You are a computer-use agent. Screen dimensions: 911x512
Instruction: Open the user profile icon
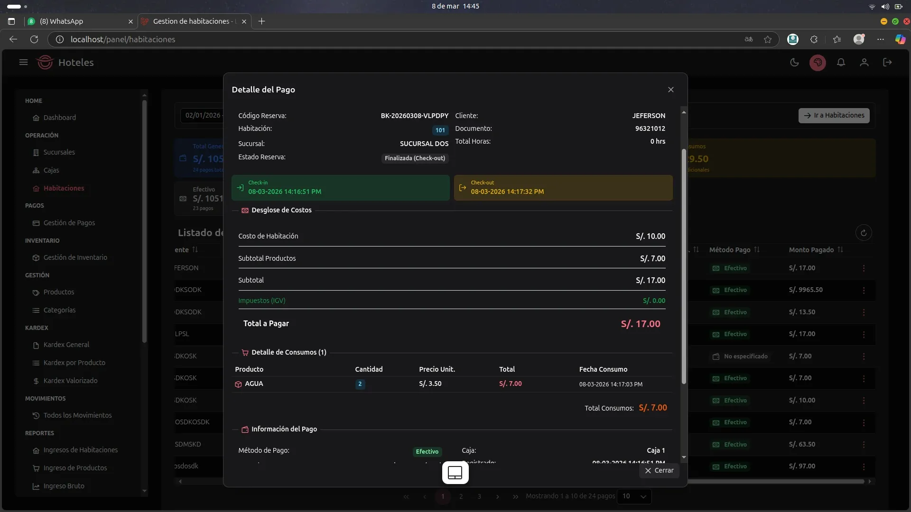tap(864, 63)
